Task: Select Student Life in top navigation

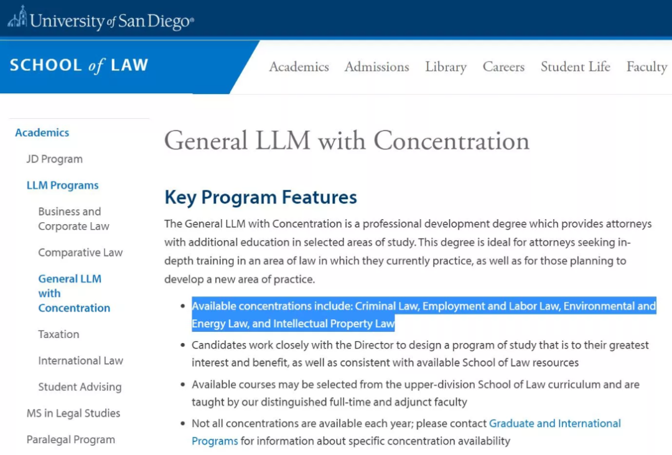Action: click(x=575, y=67)
